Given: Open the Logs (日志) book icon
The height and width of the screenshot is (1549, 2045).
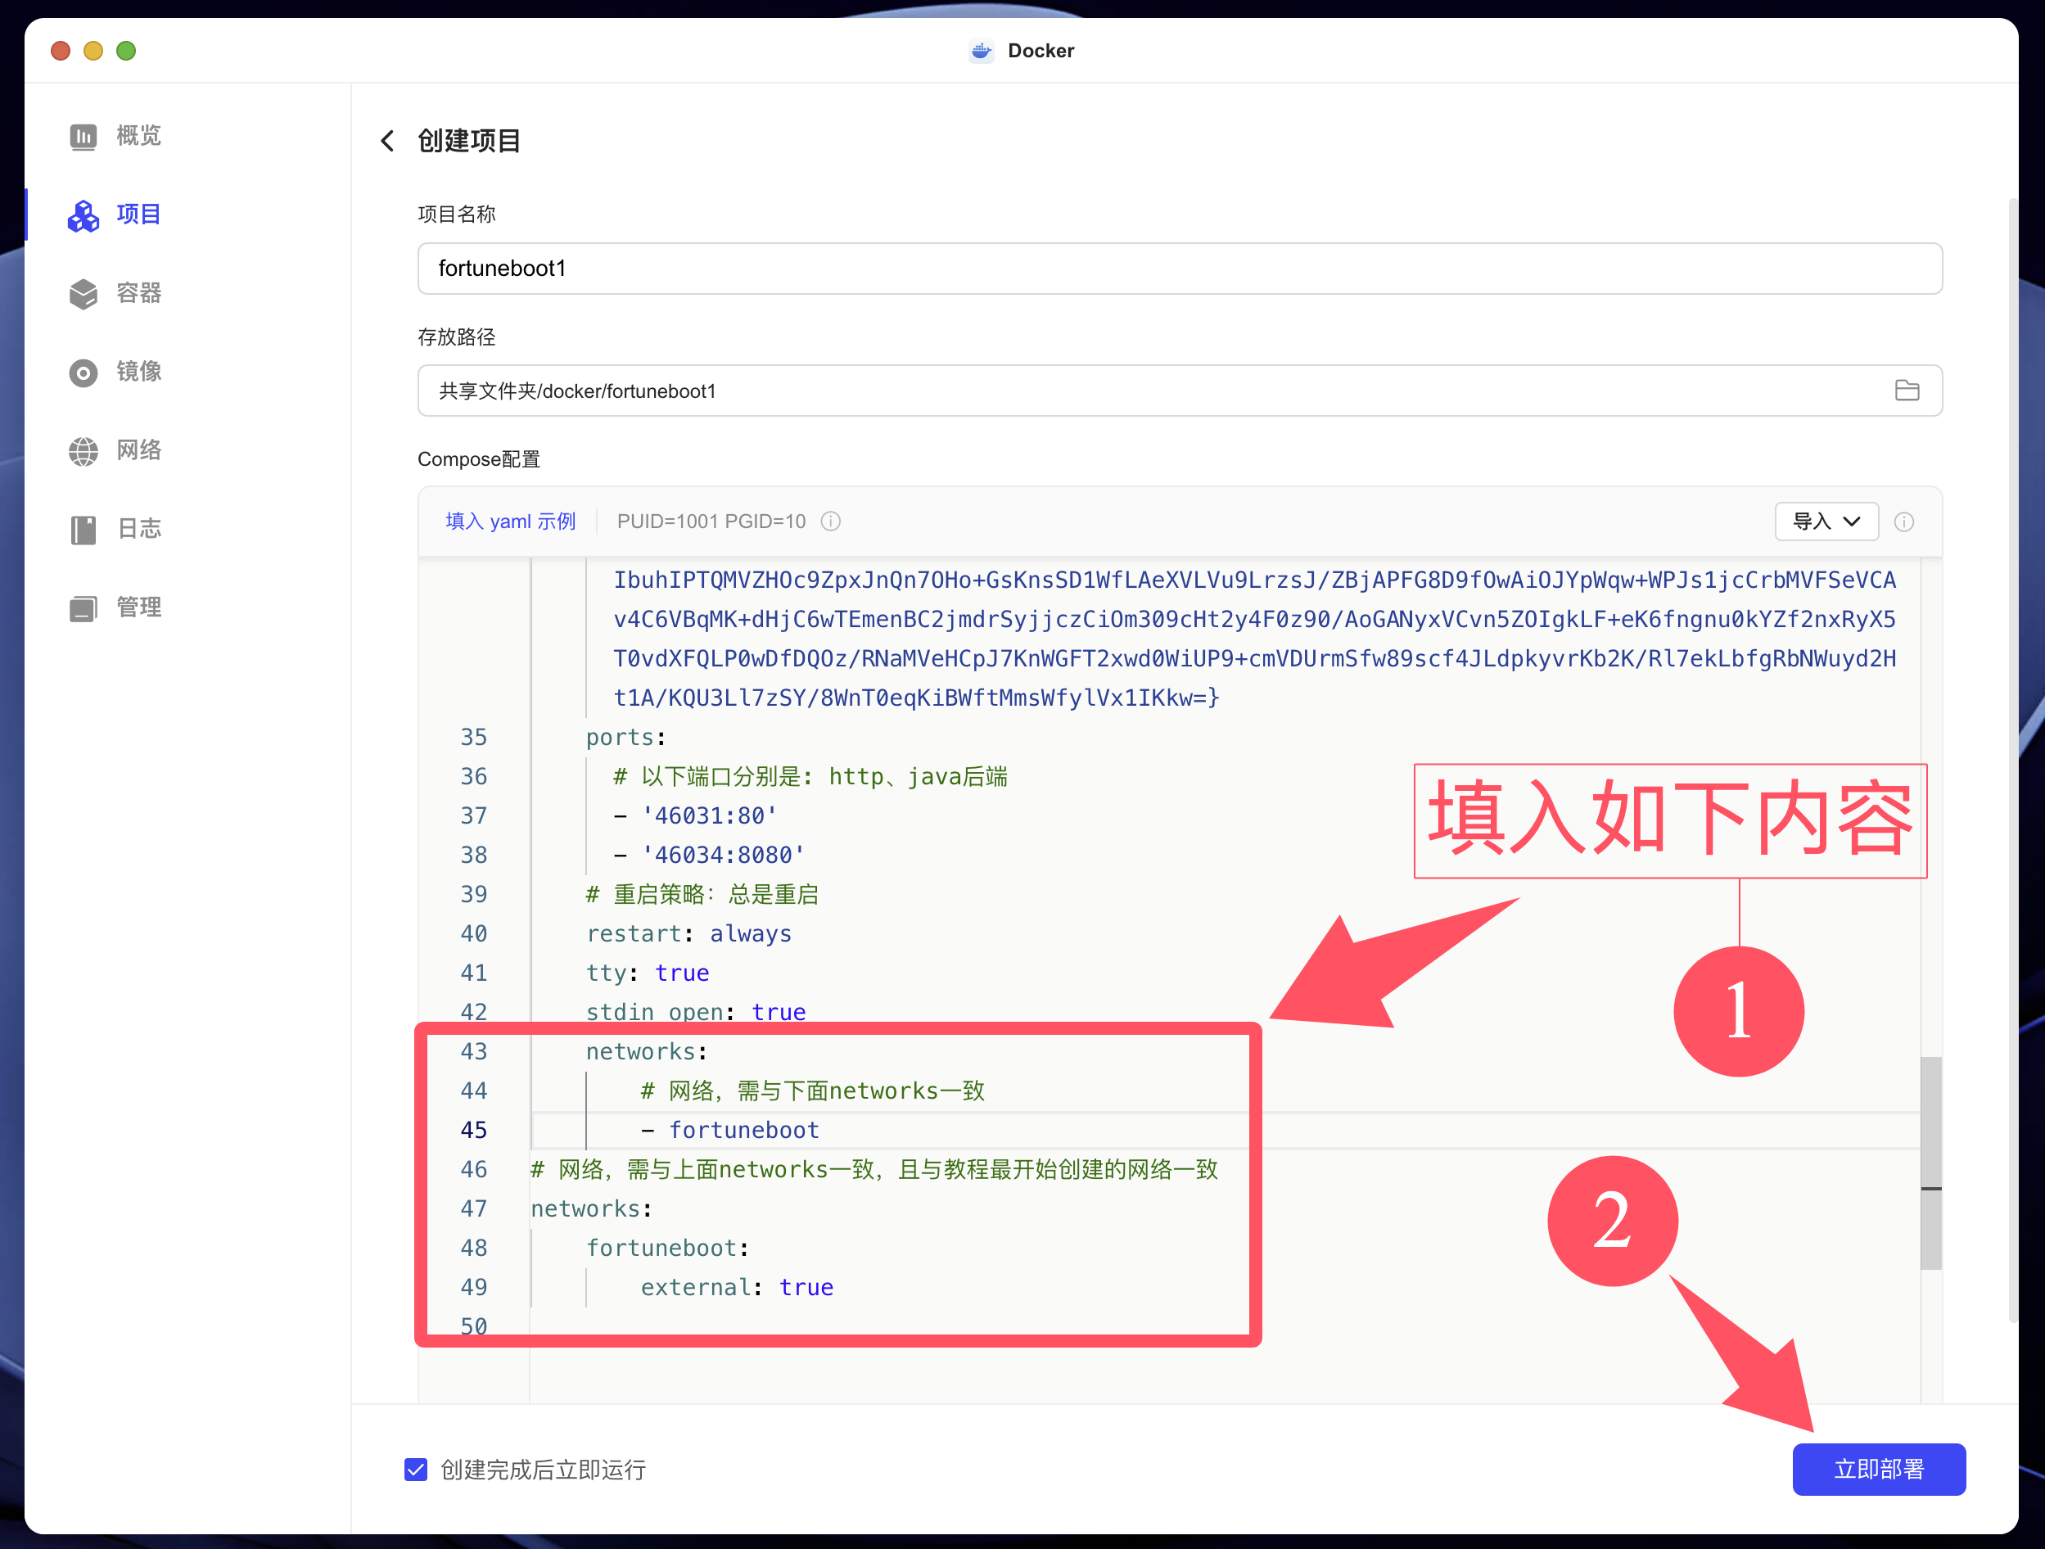Looking at the screenshot, I should 84,530.
